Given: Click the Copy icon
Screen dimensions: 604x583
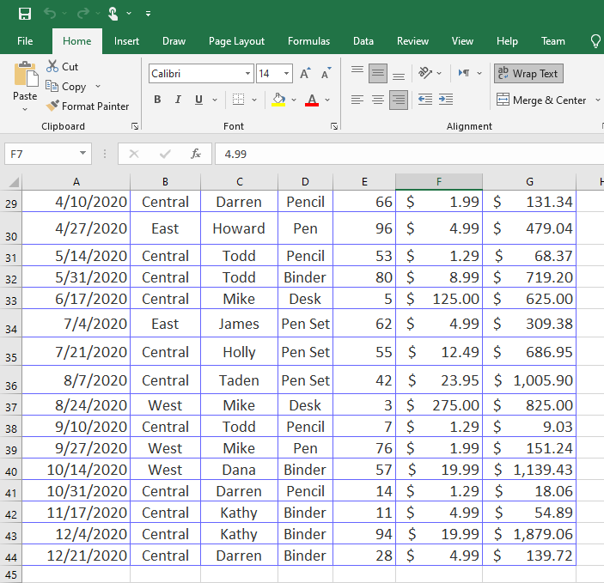Looking at the screenshot, I should pyautogui.click(x=52, y=86).
